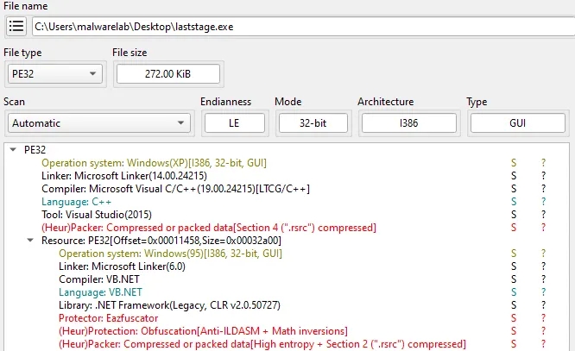This screenshot has width=575, height=351.
Task: Click the Architecture I386 field
Action: (x=409, y=123)
